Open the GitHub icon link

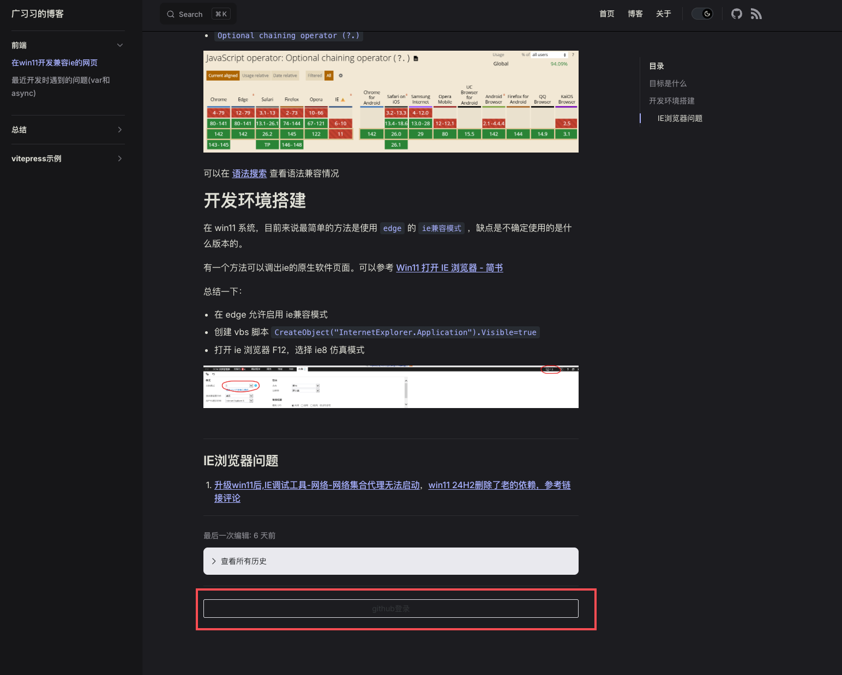[x=736, y=14]
